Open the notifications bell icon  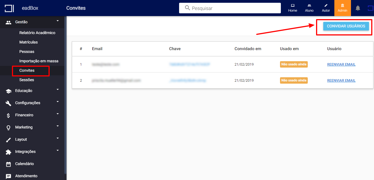[358, 8]
